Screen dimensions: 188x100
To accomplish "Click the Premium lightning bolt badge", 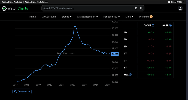I will tap(151, 17).
